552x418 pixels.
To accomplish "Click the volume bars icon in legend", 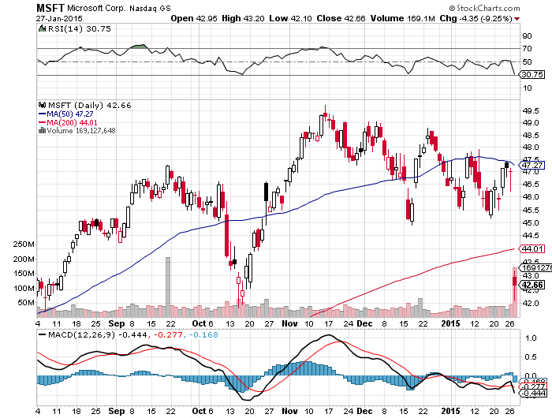I will pyautogui.click(x=41, y=129).
